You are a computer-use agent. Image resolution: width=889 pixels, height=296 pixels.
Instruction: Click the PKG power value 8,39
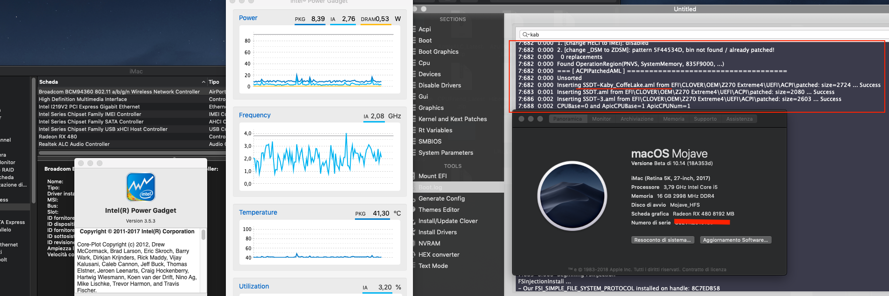[x=318, y=19]
